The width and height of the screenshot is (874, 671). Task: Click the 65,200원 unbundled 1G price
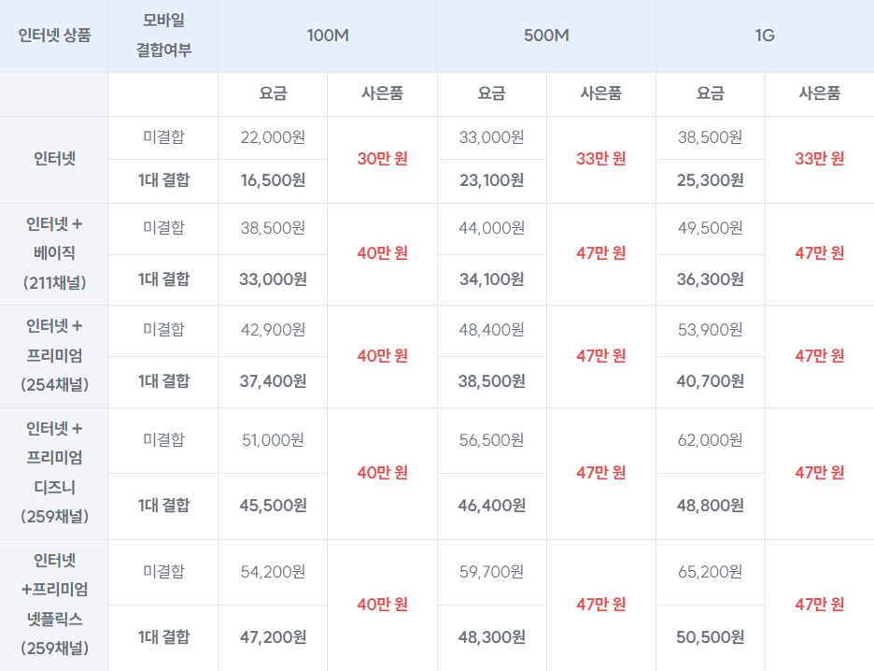(x=710, y=572)
